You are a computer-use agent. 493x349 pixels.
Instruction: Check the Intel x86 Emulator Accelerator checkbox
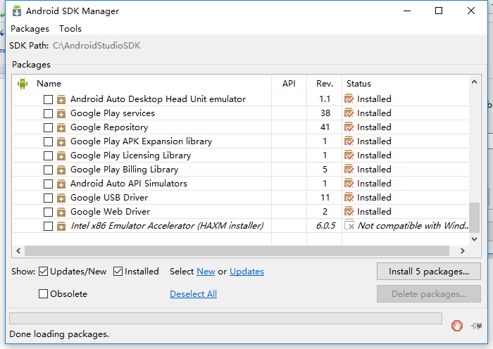click(48, 226)
